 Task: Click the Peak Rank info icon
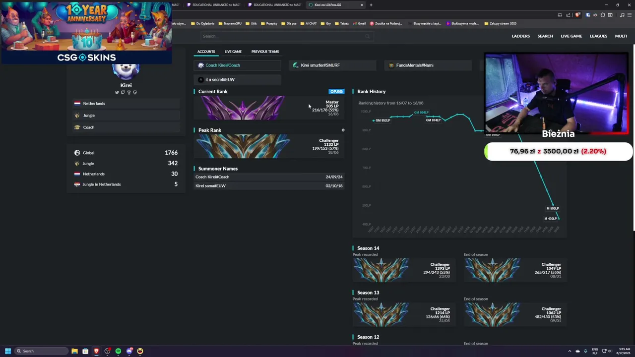click(x=343, y=130)
